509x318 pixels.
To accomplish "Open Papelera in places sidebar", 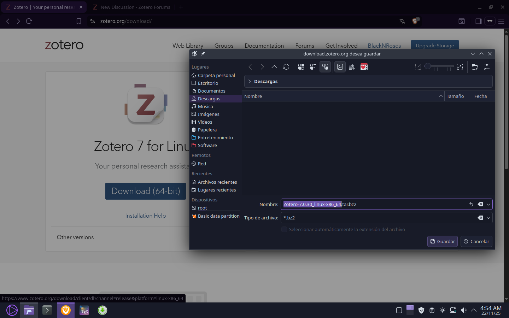I will 216,130.
